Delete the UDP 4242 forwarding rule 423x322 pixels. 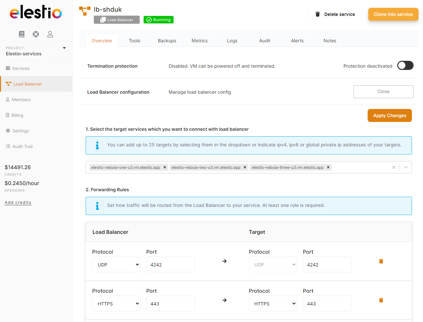(x=381, y=261)
